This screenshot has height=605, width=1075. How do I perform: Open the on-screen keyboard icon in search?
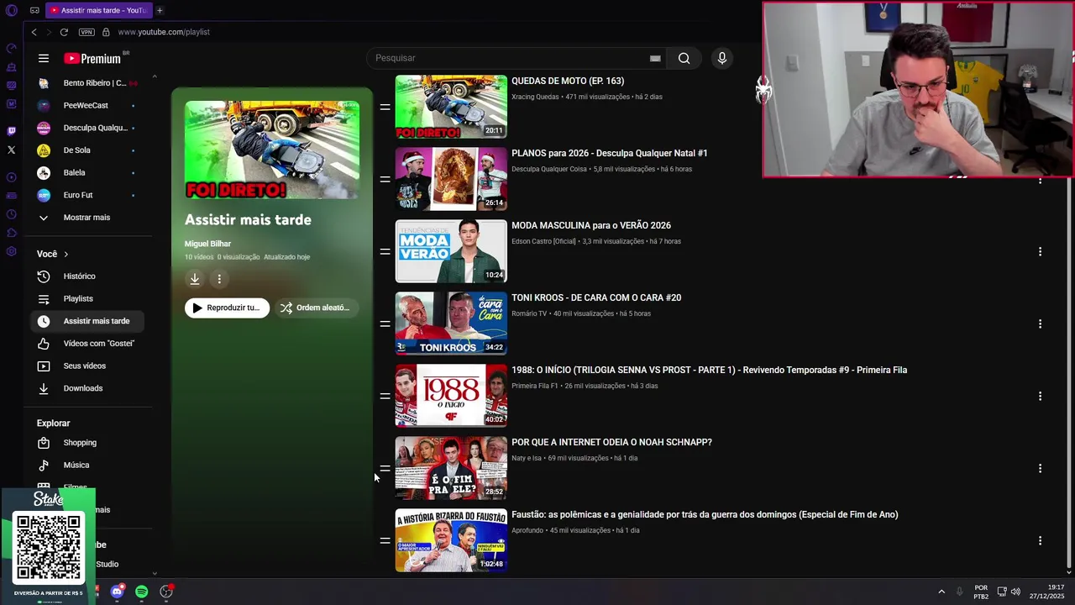[x=655, y=58]
